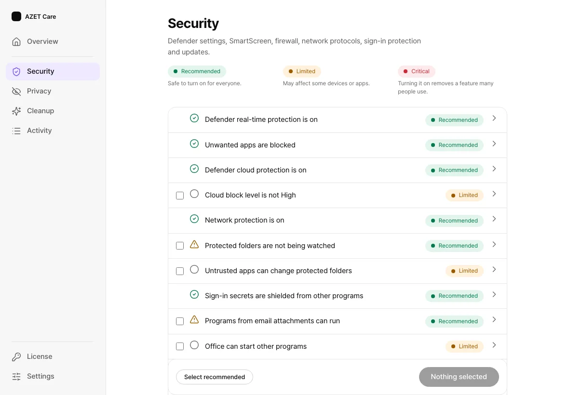Expand chevron for Programs from email attachments row
The width and height of the screenshot is (569, 395).
point(494,320)
